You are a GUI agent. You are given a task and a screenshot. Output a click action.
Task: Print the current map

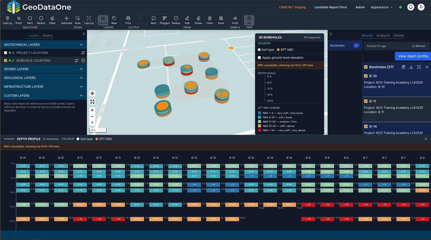point(128,20)
